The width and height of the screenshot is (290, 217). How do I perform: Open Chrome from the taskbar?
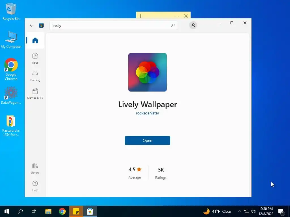[x=62, y=211]
